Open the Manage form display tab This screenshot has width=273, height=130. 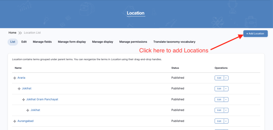[72, 42]
